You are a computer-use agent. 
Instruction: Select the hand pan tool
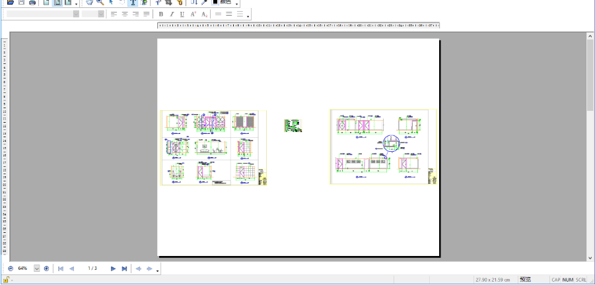coord(90,2)
